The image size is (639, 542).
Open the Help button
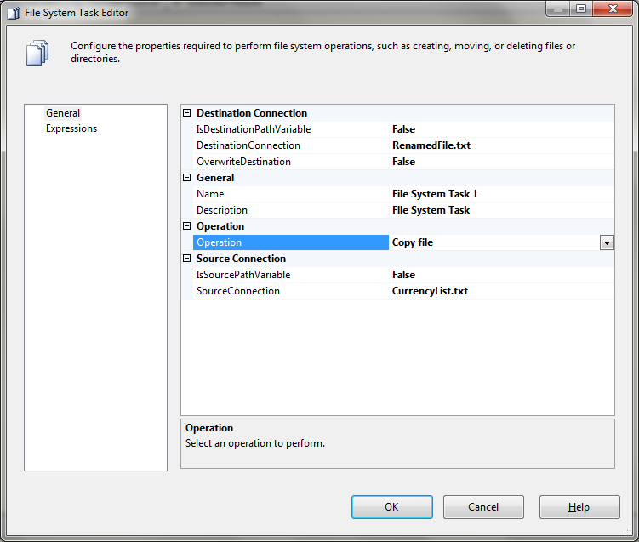click(579, 507)
